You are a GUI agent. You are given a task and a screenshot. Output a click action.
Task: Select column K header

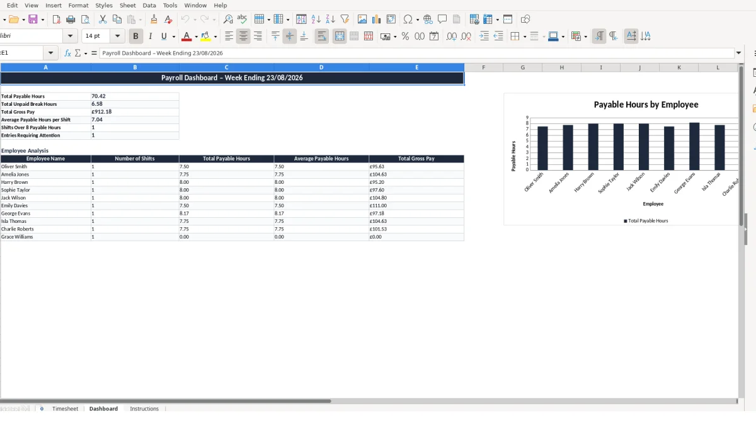click(679, 67)
